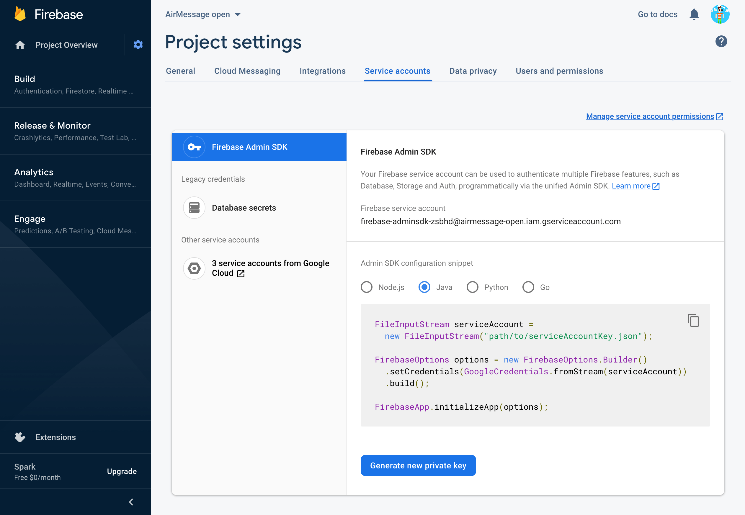The image size is (745, 515).
Task: Select Database secrets item
Action: (244, 208)
